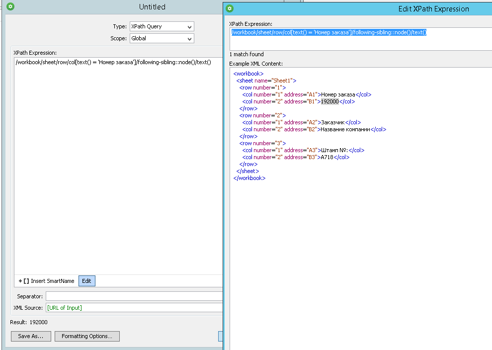Viewport: 492px width, 350px height.
Task: Open Formatting Options...
Action: [x=87, y=336]
